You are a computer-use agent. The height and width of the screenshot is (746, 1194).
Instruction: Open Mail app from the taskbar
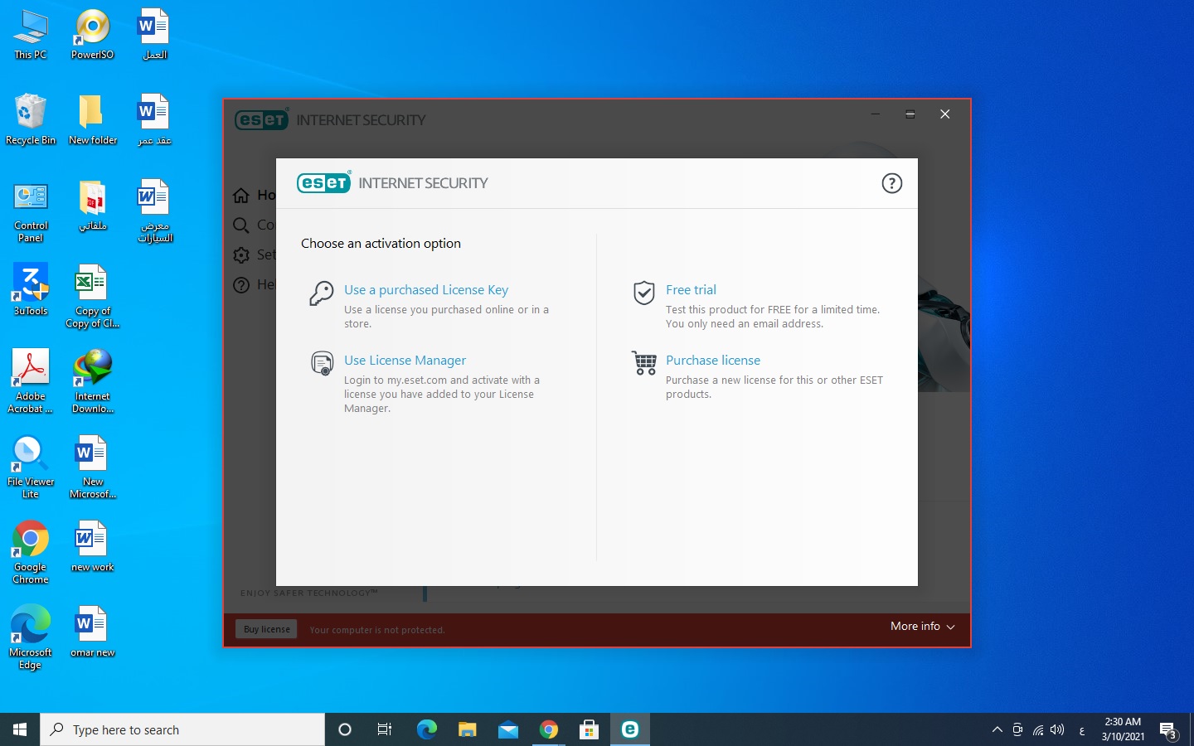(507, 729)
